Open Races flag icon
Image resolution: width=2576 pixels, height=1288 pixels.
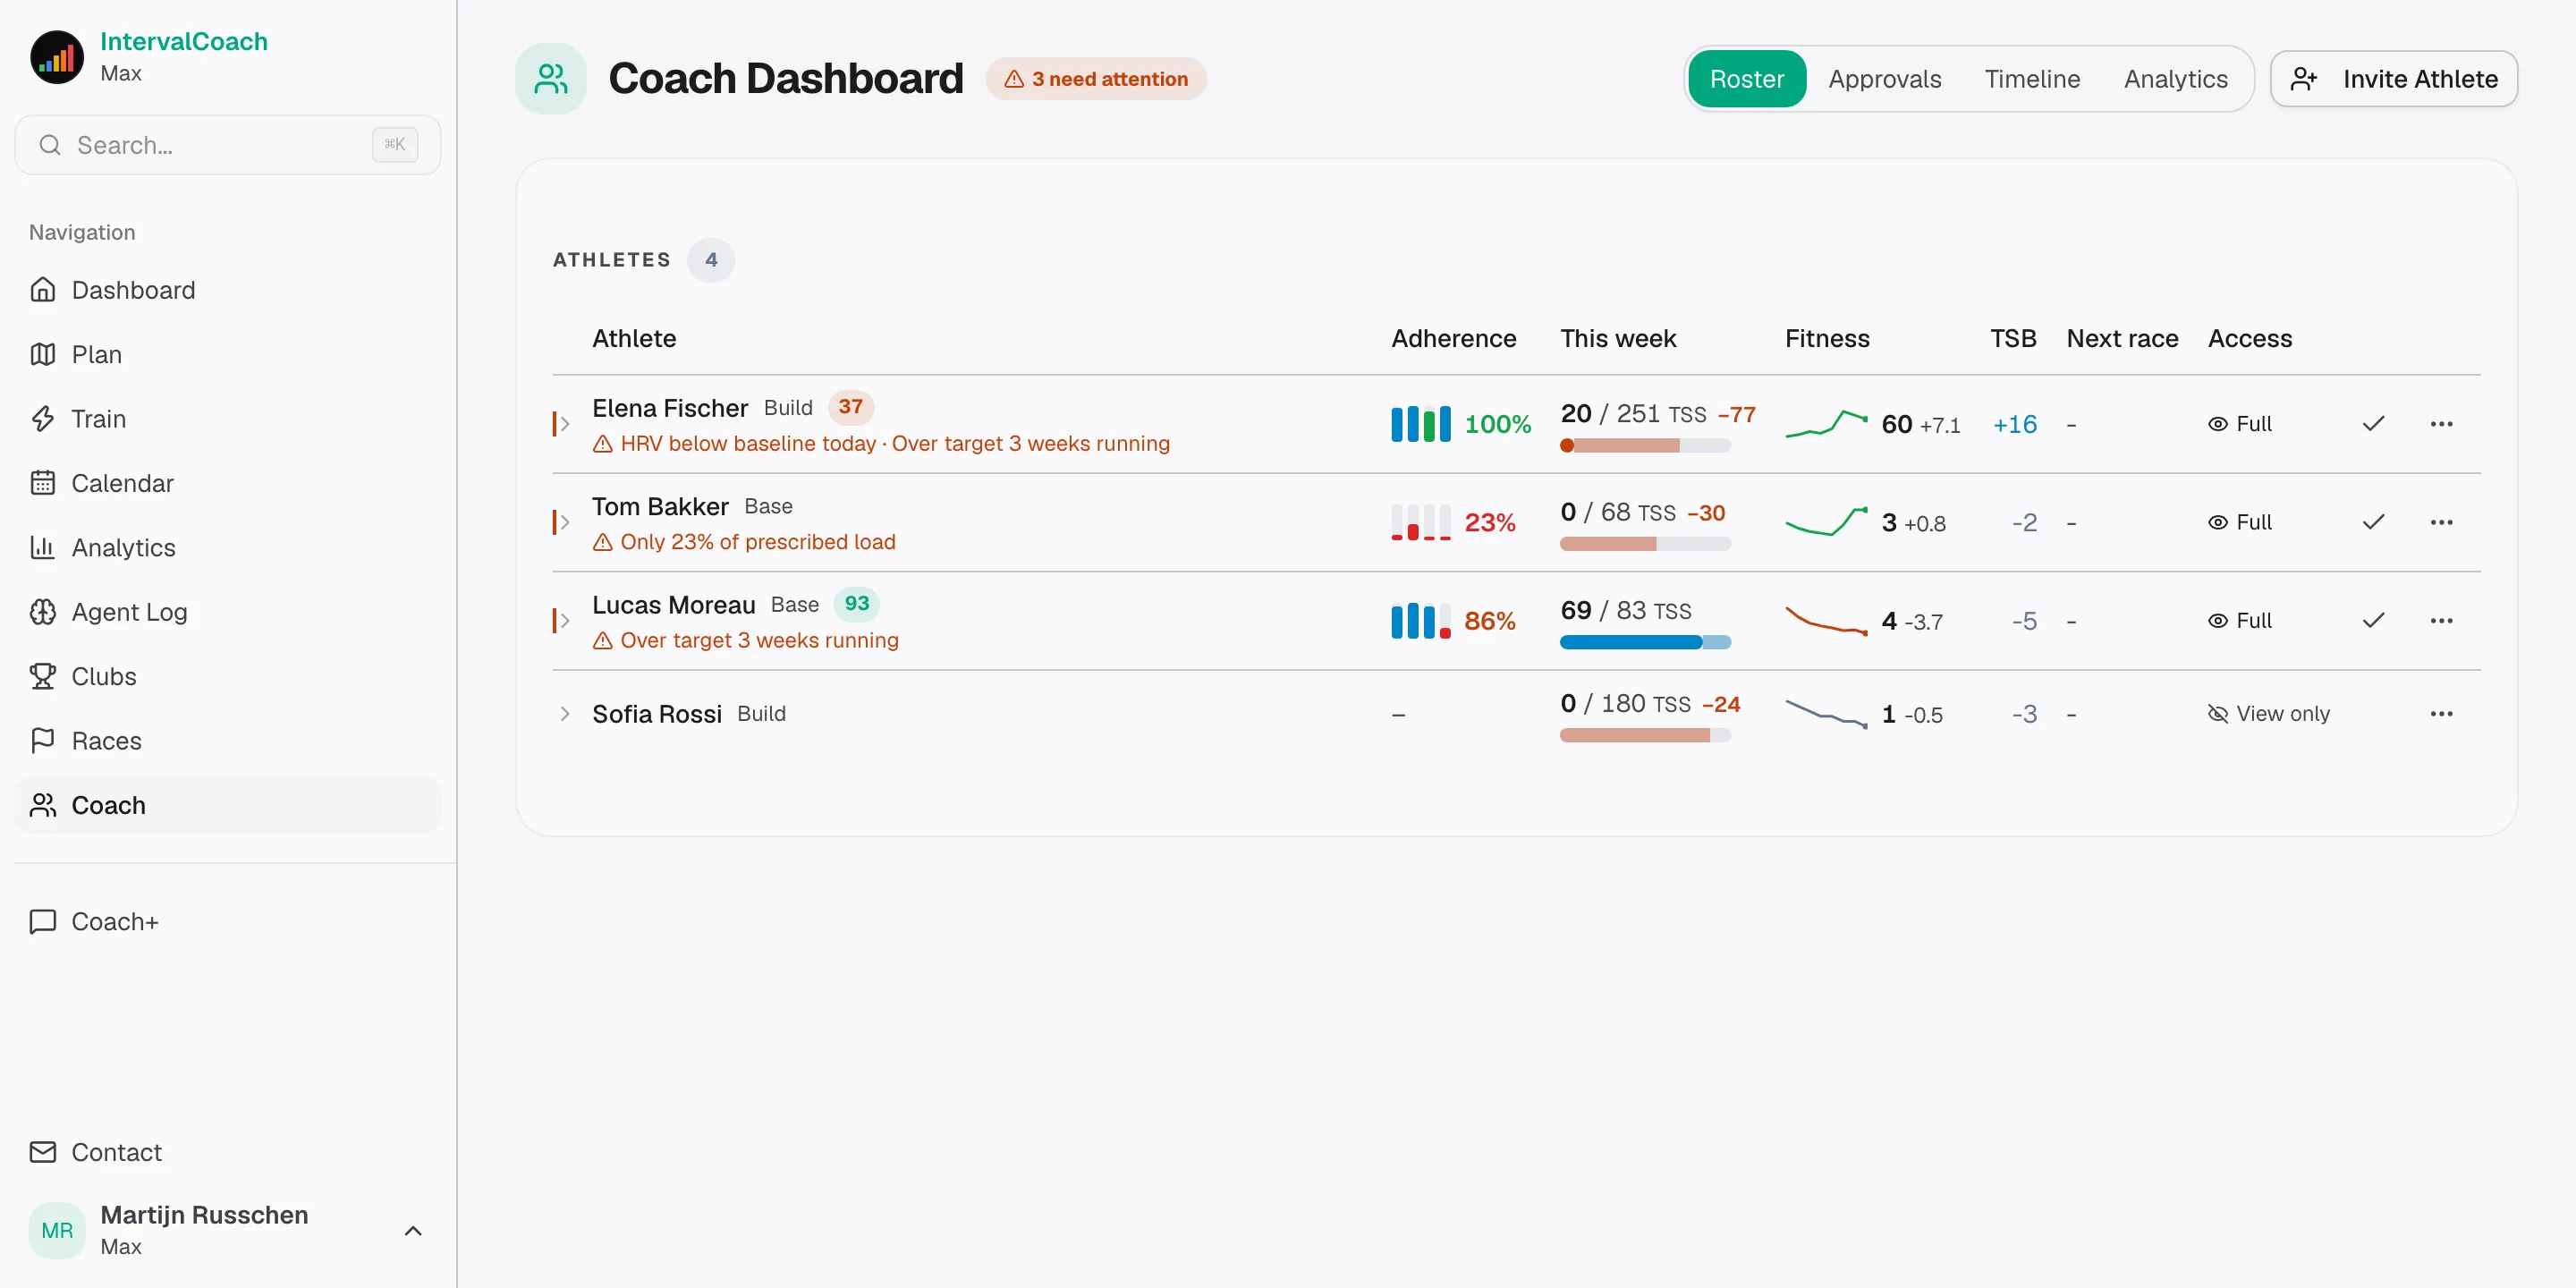pos(42,741)
